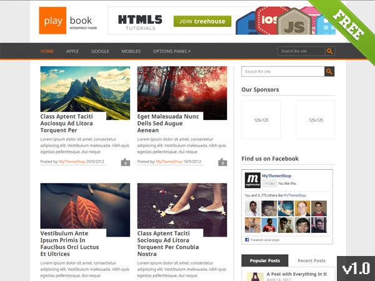
Task: Click comment count icon on first post
Action: (125, 162)
